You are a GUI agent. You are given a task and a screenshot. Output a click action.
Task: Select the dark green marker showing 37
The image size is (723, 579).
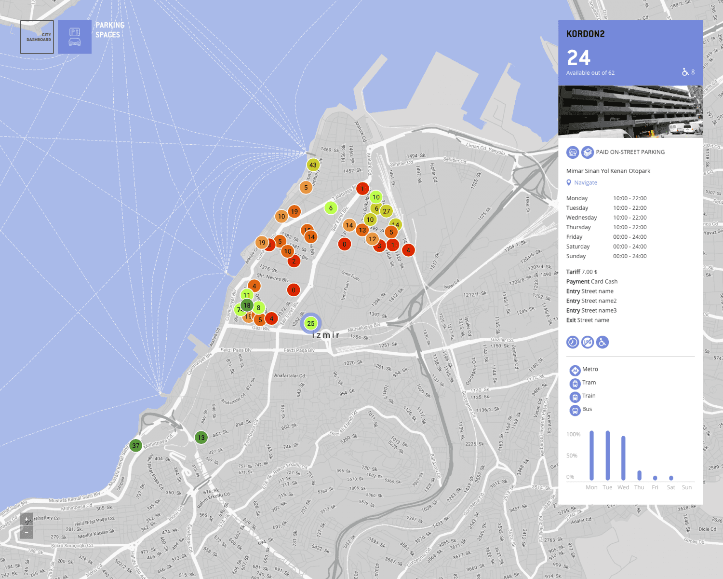point(136,446)
